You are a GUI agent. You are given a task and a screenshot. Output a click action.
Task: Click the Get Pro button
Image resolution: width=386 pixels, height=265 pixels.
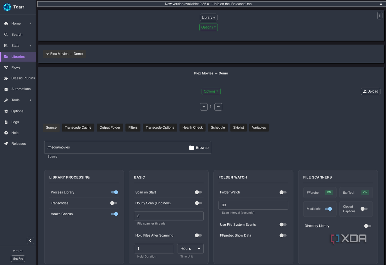click(x=18, y=259)
